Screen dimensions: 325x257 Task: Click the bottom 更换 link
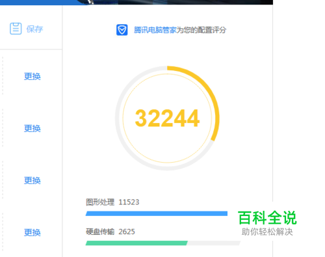[32, 232]
